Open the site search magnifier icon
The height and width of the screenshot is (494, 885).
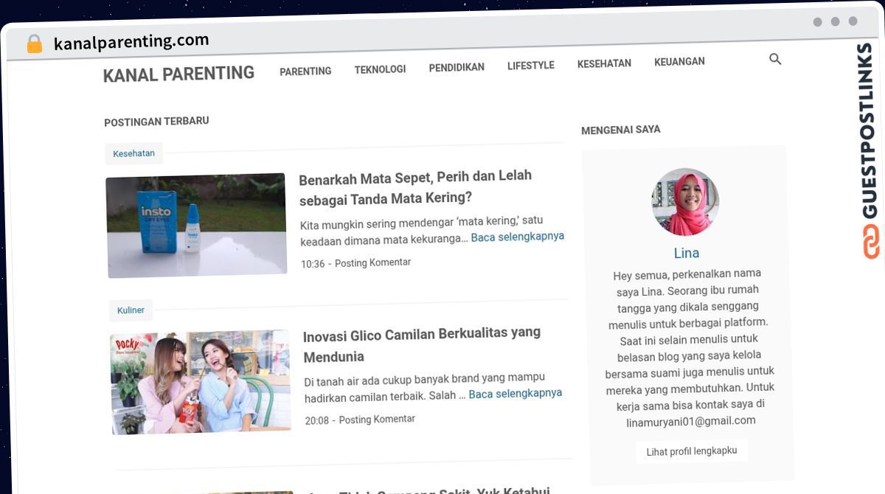tap(775, 59)
